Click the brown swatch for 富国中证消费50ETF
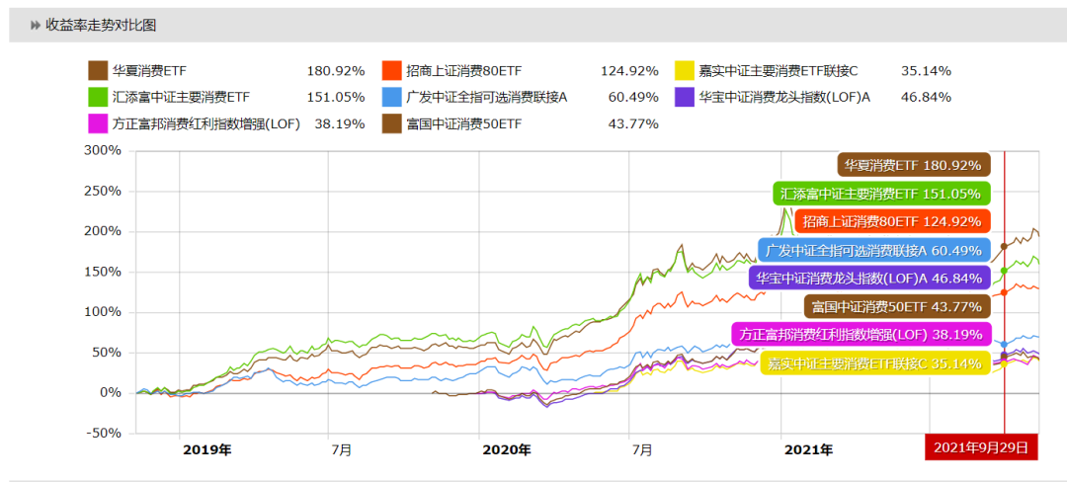 (392, 123)
